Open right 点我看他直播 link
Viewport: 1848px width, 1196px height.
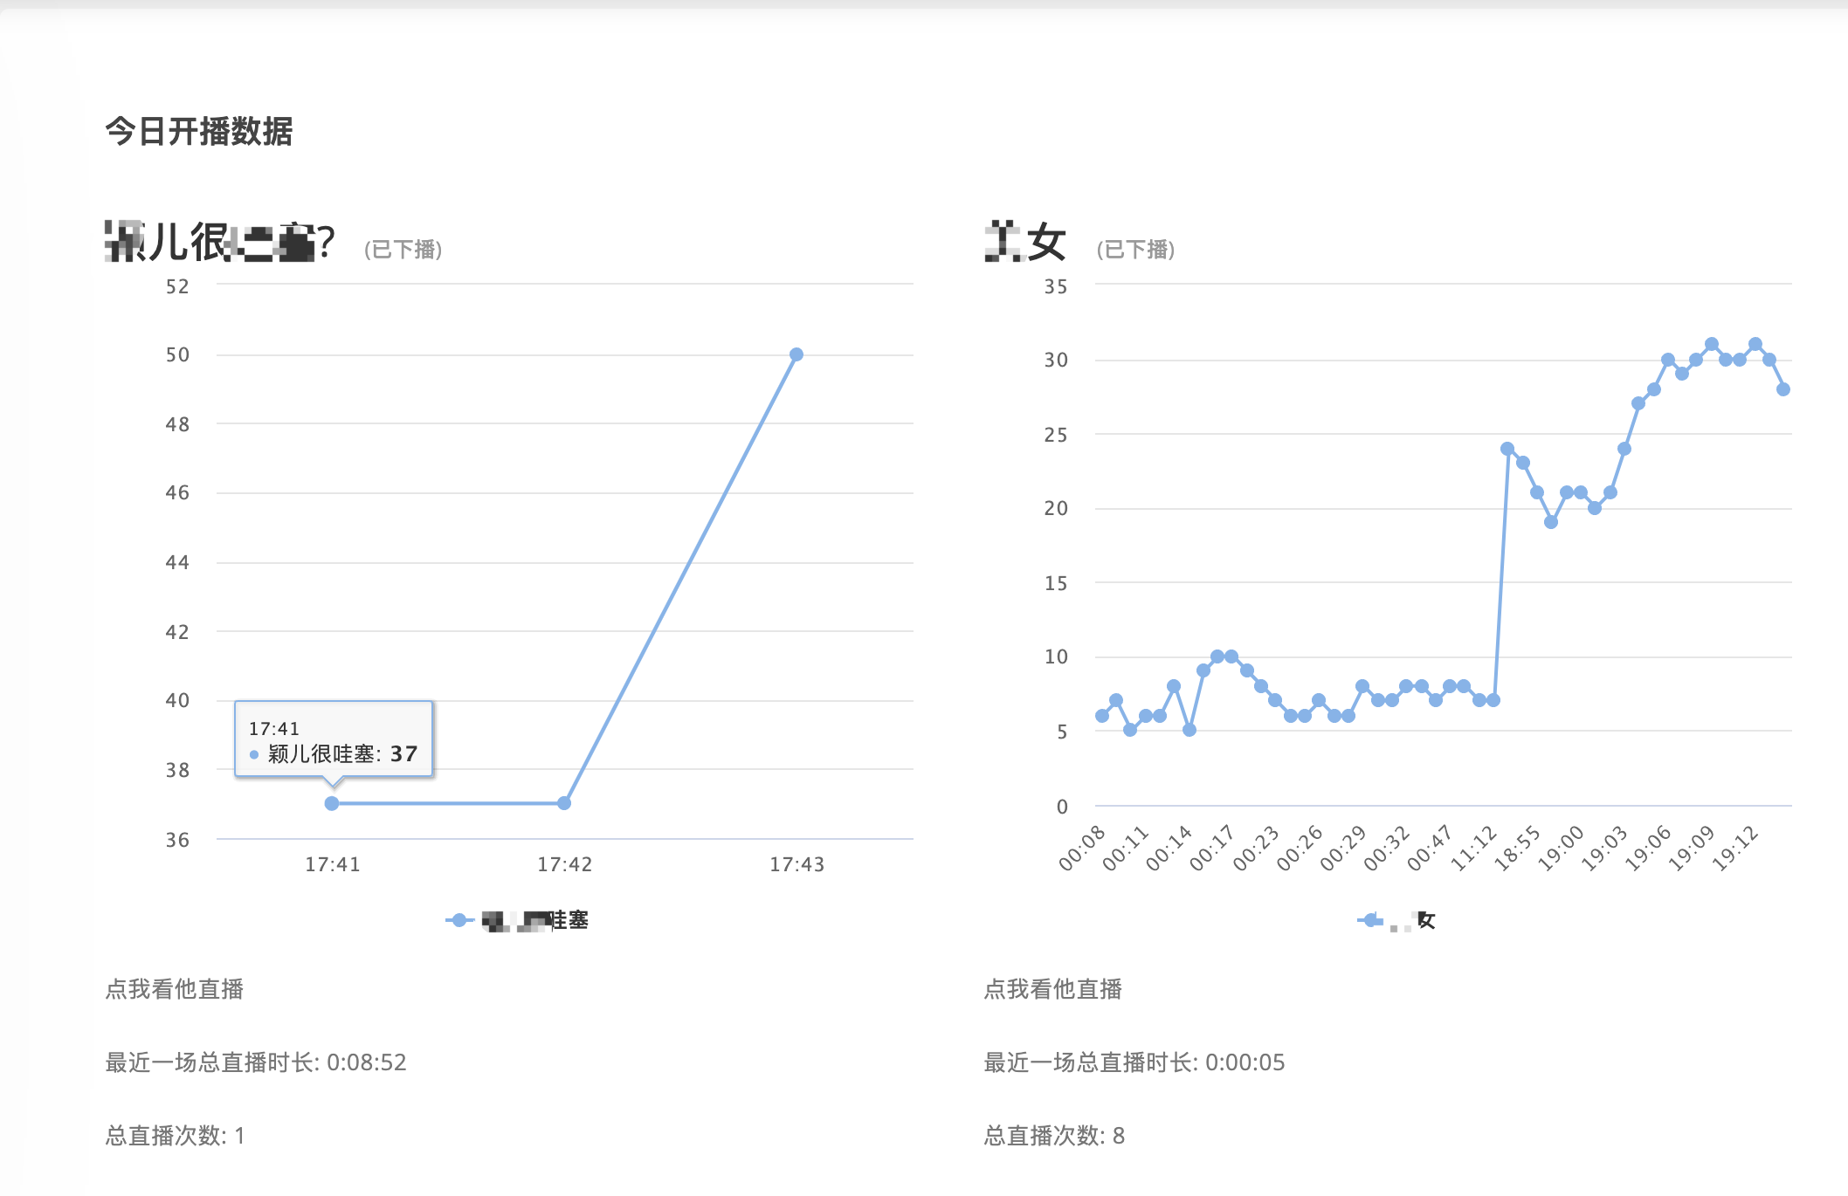click(x=1052, y=989)
